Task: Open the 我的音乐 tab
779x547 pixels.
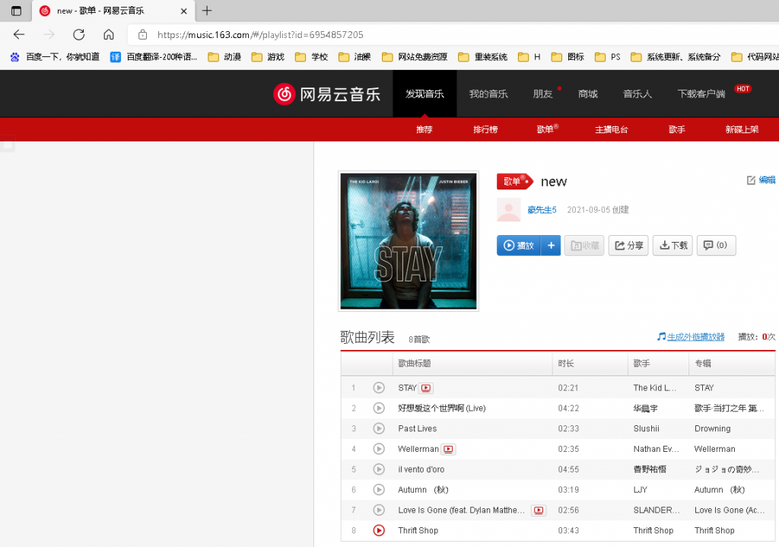Action: coord(488,94)
